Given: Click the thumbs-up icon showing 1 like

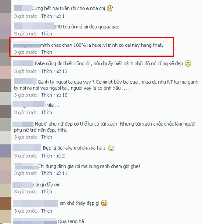Looking at the screenshot, I should (x=59, y=16).
